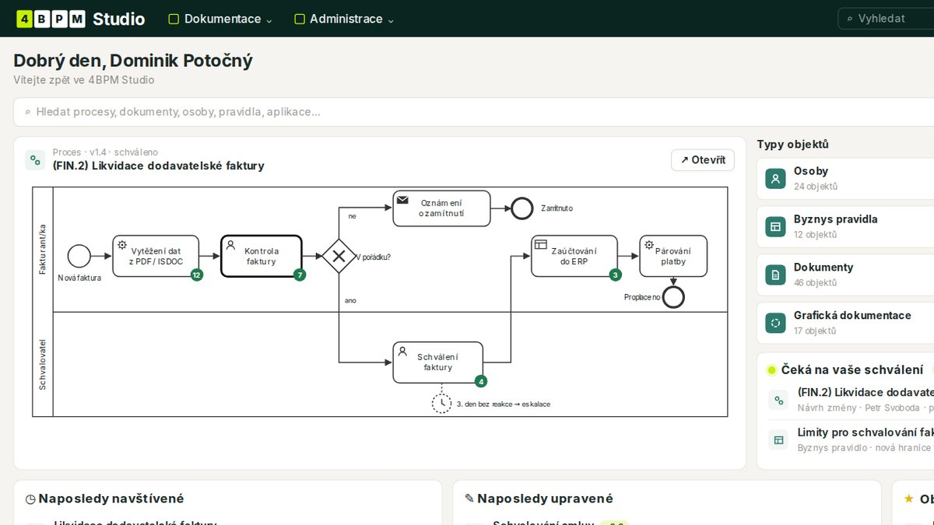Click the green badge 4 on Schválení faktury
The height and width of the screenshot is (525, 934).
481,381
